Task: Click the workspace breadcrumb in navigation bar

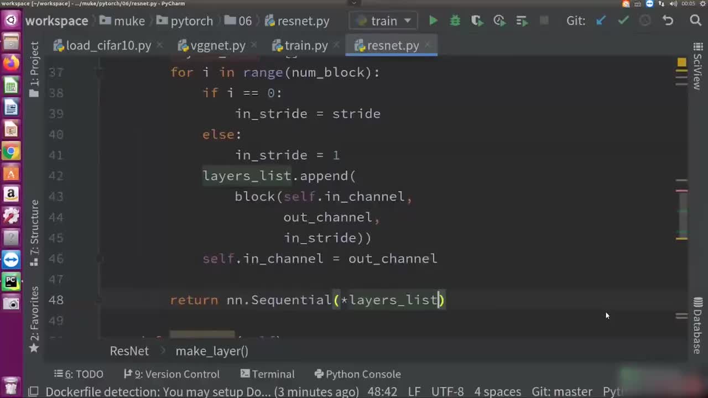Action: coord(56,21)
